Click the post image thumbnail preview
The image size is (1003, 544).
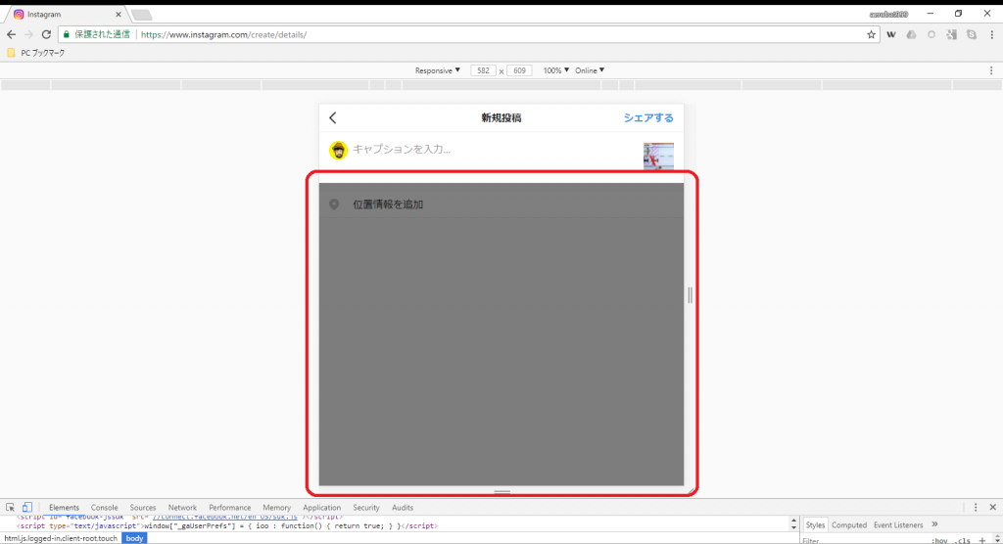click(658, 156)
